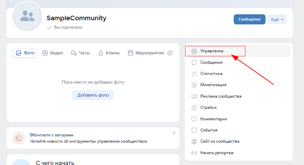Click the Сообщения speech bubble icon
The image size is (304, 165).
coord(194,62)
